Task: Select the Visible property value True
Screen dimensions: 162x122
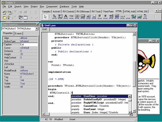Action: [x=29, y=83]
